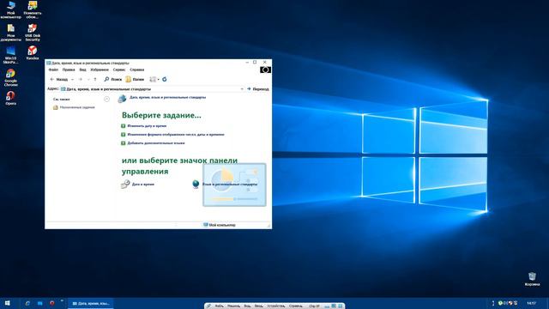The height and width of the screenshot is (309, 549).
Task: Click the blue store icon on taskbar
Action: pos(39,303)
